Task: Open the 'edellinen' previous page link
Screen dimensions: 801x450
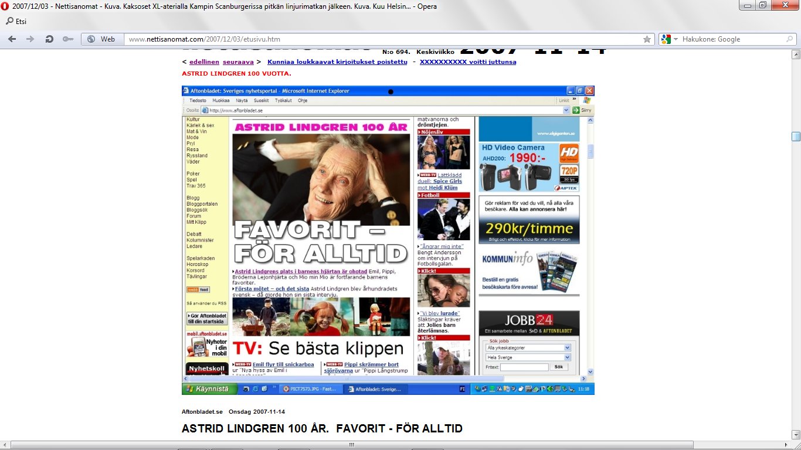Action: tap(204, 62)
